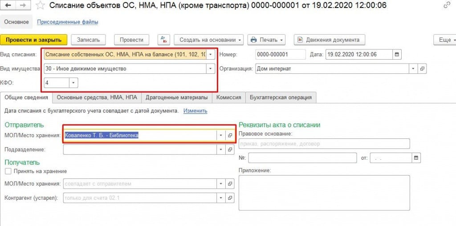456x226 pixels.
Task: Click the Дата value field
Action: pos(359,54)
